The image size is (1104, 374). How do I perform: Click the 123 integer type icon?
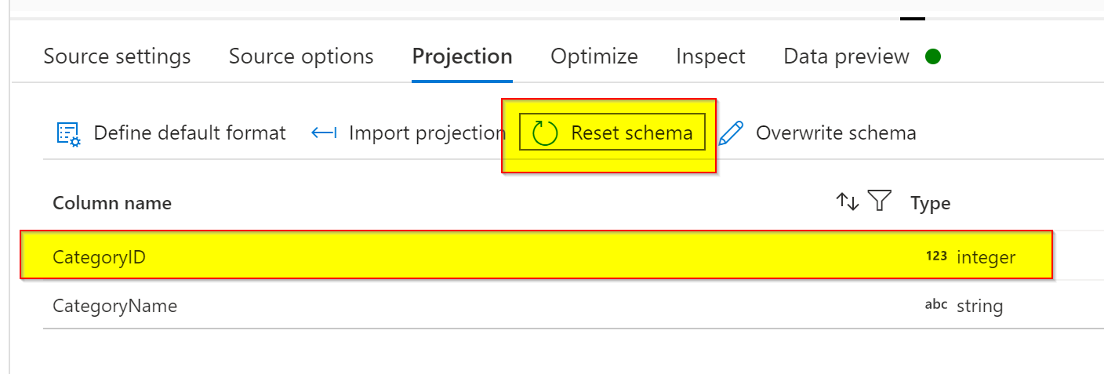(x=936, y=256)
